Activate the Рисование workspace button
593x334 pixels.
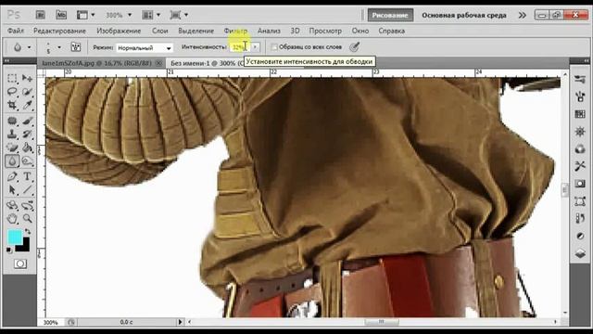click(390, 15)
